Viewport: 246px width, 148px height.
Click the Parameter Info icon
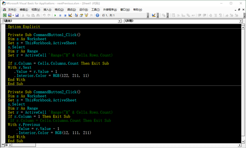[x=188, y=15]
